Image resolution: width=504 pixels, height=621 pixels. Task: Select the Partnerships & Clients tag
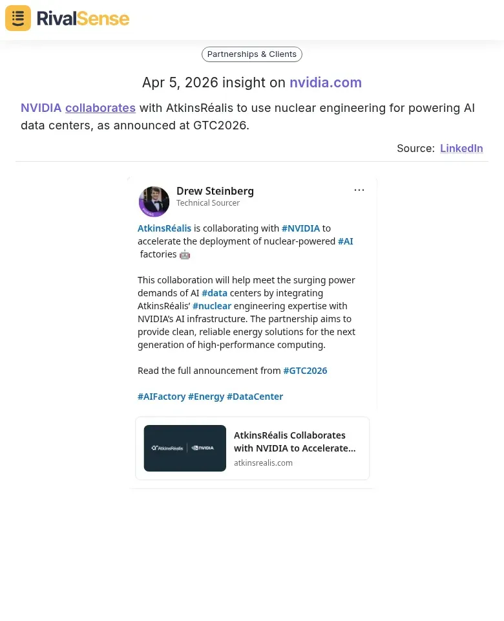pos(252,54)
